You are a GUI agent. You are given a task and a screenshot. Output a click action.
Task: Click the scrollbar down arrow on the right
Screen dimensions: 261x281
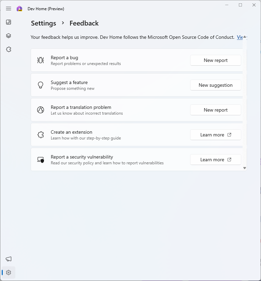click(x=244, y=168)
